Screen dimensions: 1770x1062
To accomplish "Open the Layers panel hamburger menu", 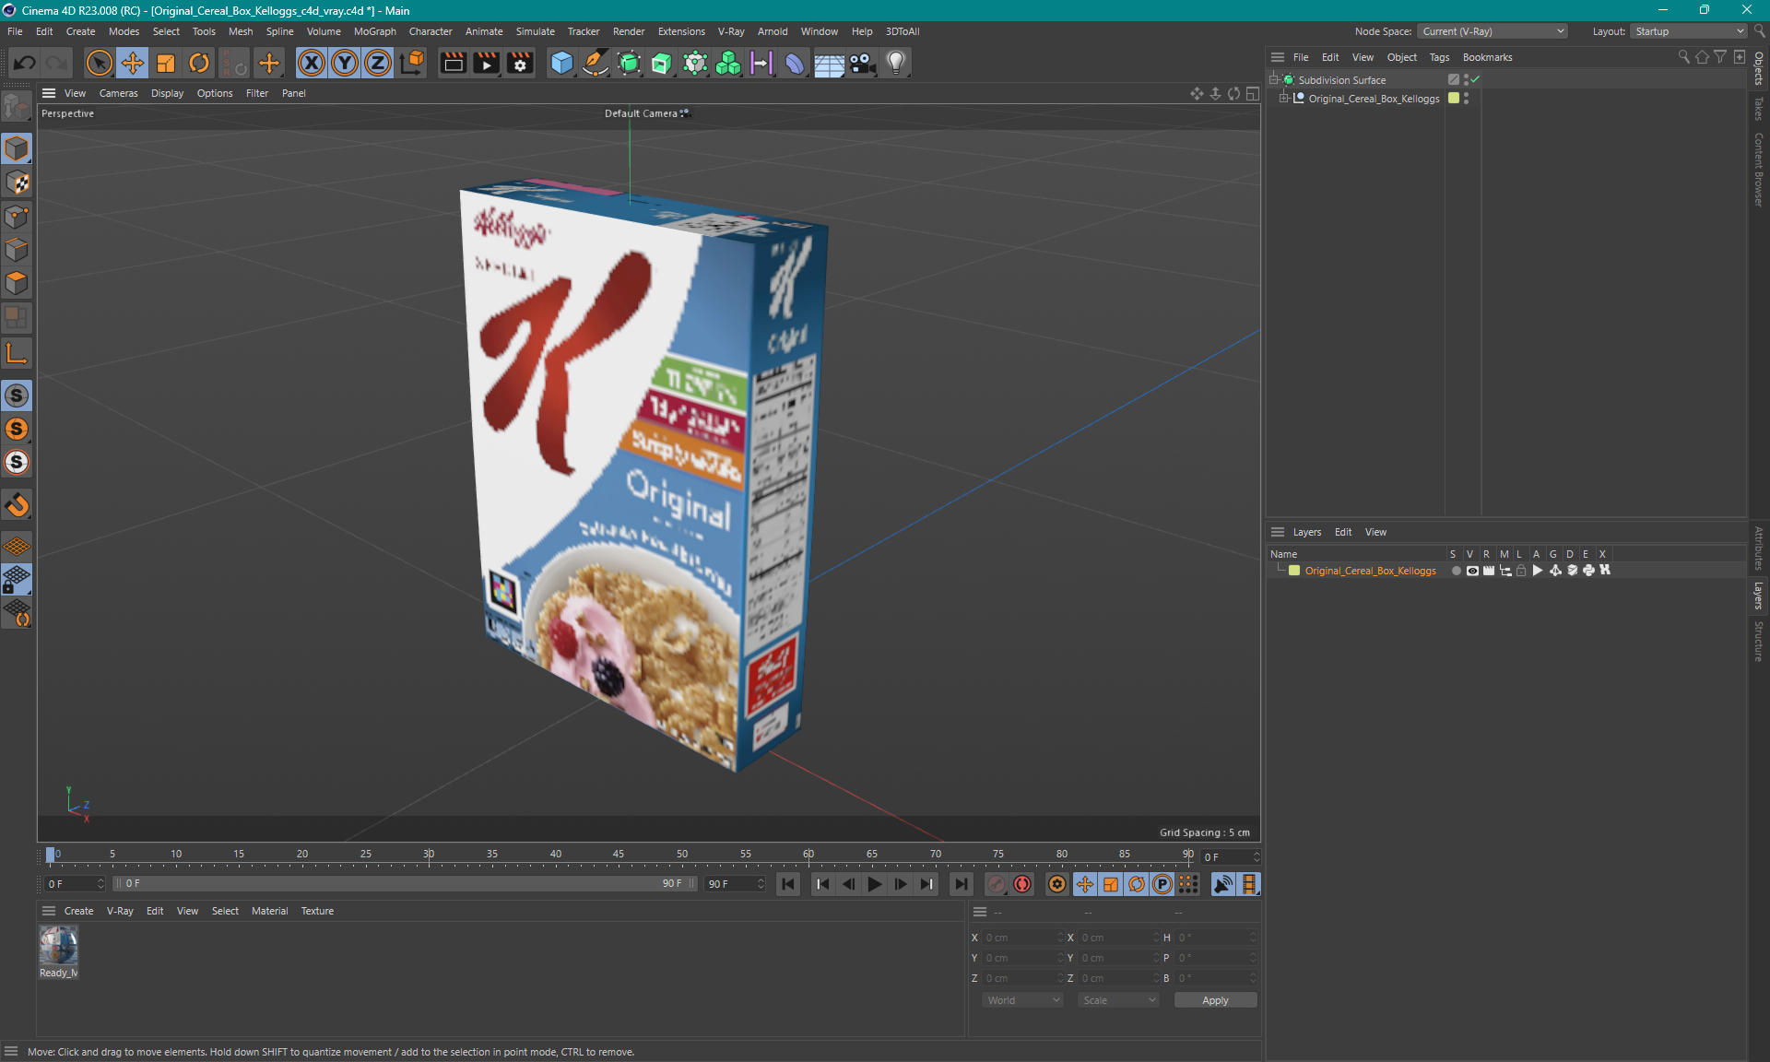I will [1278, 532].
